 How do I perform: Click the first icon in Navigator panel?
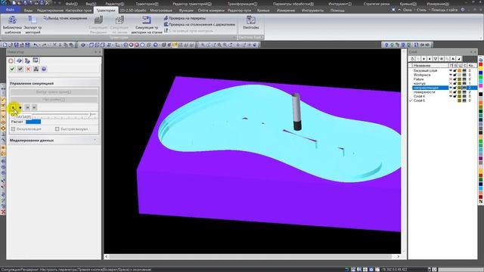tap(11, 60)
